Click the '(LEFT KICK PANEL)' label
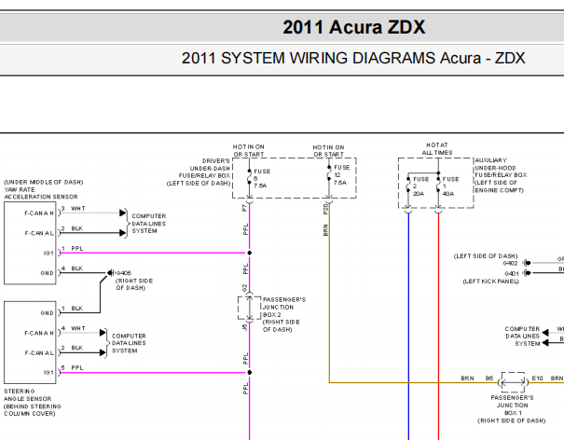 pos(490,282)
